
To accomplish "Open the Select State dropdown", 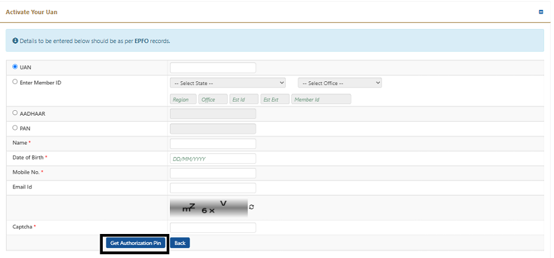I will pyautogui.click(x=228, y=83).
